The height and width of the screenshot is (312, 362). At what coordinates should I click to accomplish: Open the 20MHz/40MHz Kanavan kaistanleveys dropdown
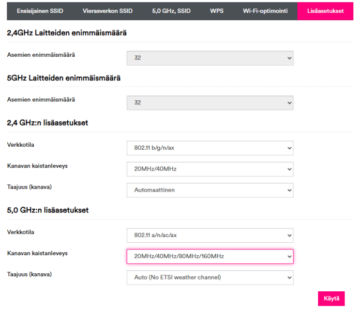click(210, 169)
